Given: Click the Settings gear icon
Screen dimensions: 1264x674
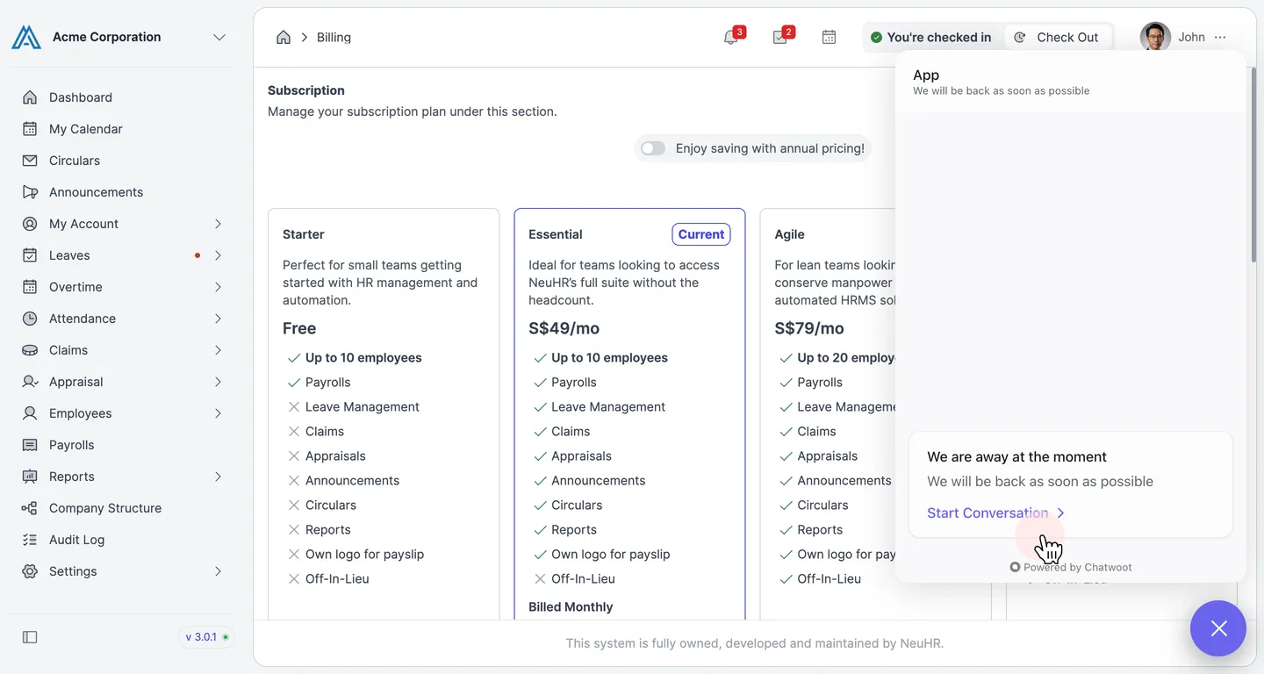Looking at the screenshot, I should [30, 571].
